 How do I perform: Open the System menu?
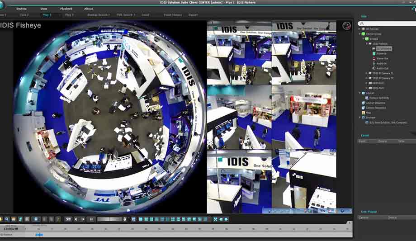coord(21,9)
